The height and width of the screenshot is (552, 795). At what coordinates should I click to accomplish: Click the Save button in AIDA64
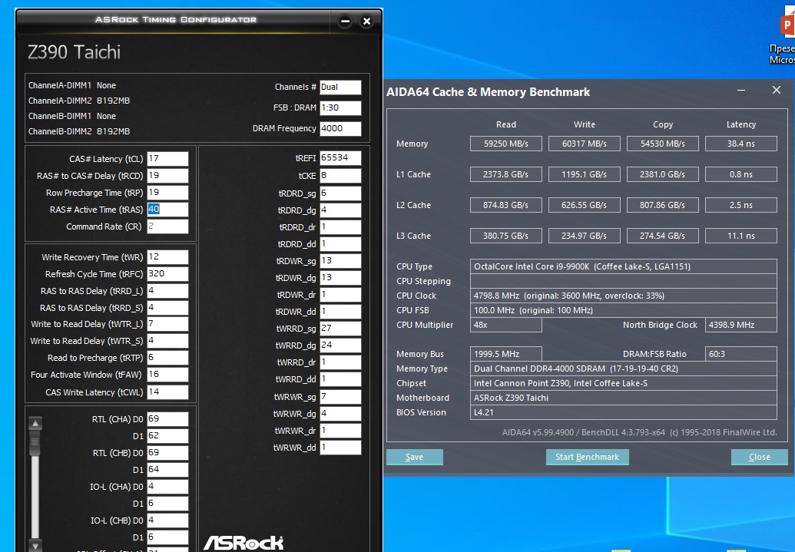(x=414, y=457)
